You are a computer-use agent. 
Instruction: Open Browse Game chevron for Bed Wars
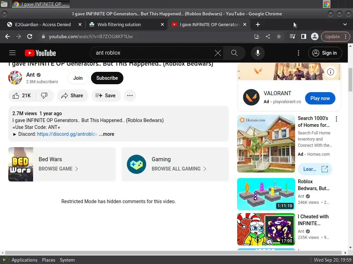(77, 169)
